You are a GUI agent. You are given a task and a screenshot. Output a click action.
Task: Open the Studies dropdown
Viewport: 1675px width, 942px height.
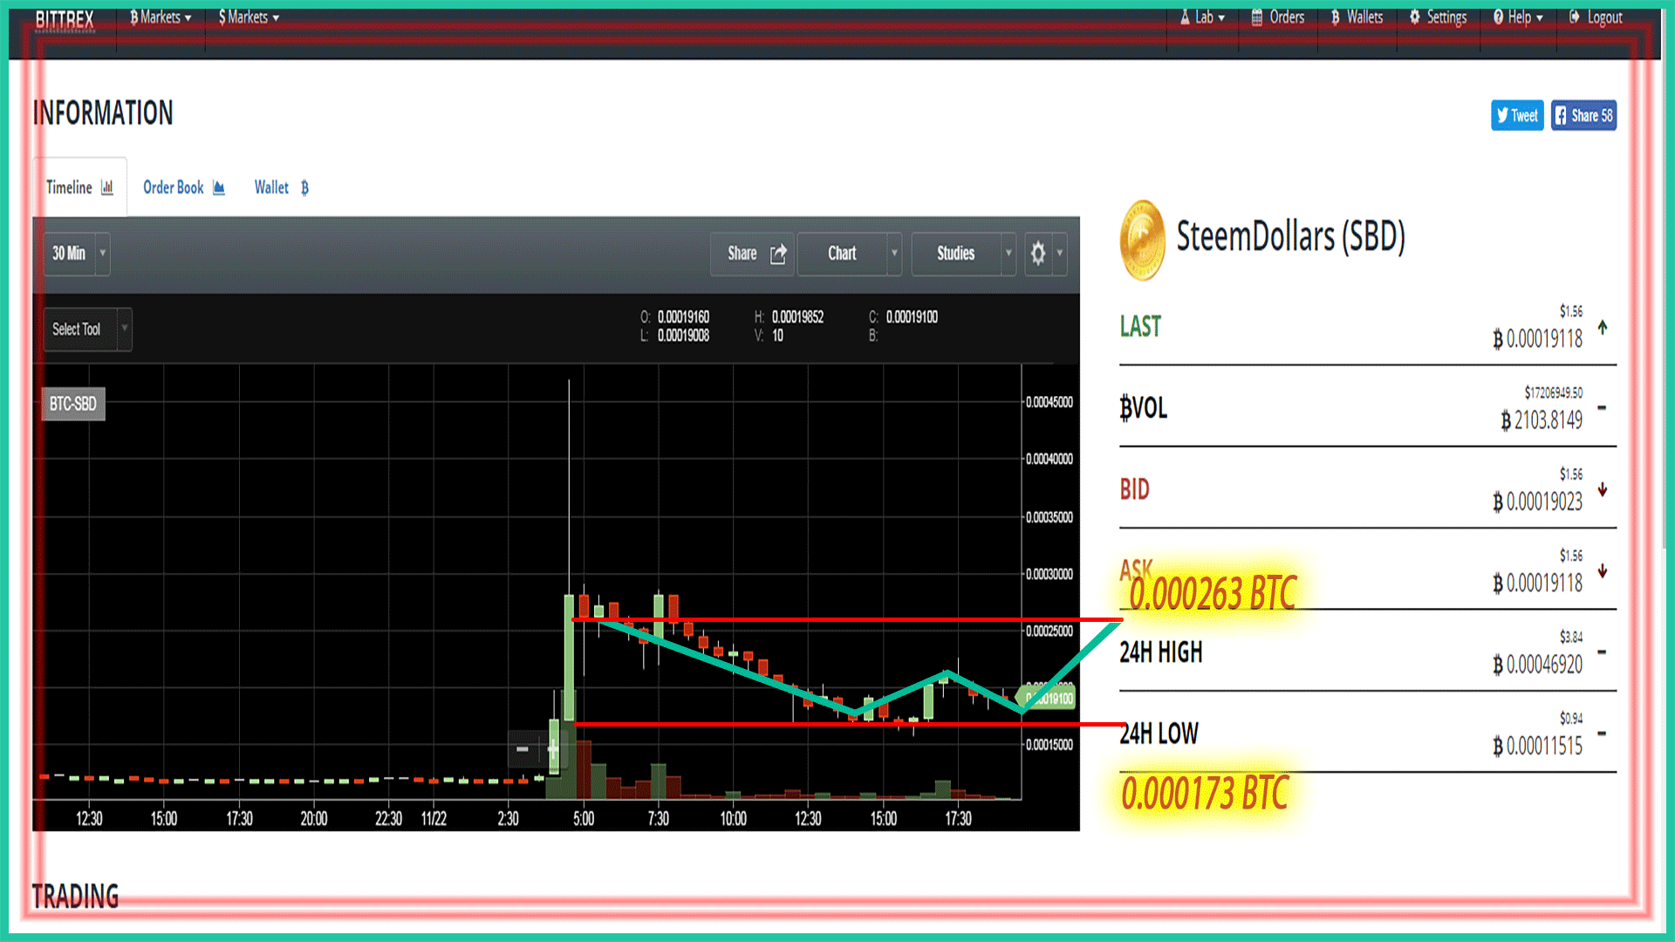964,254
